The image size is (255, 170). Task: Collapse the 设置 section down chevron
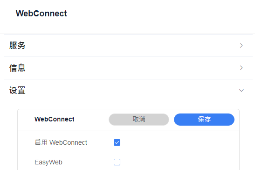(241, 91)
